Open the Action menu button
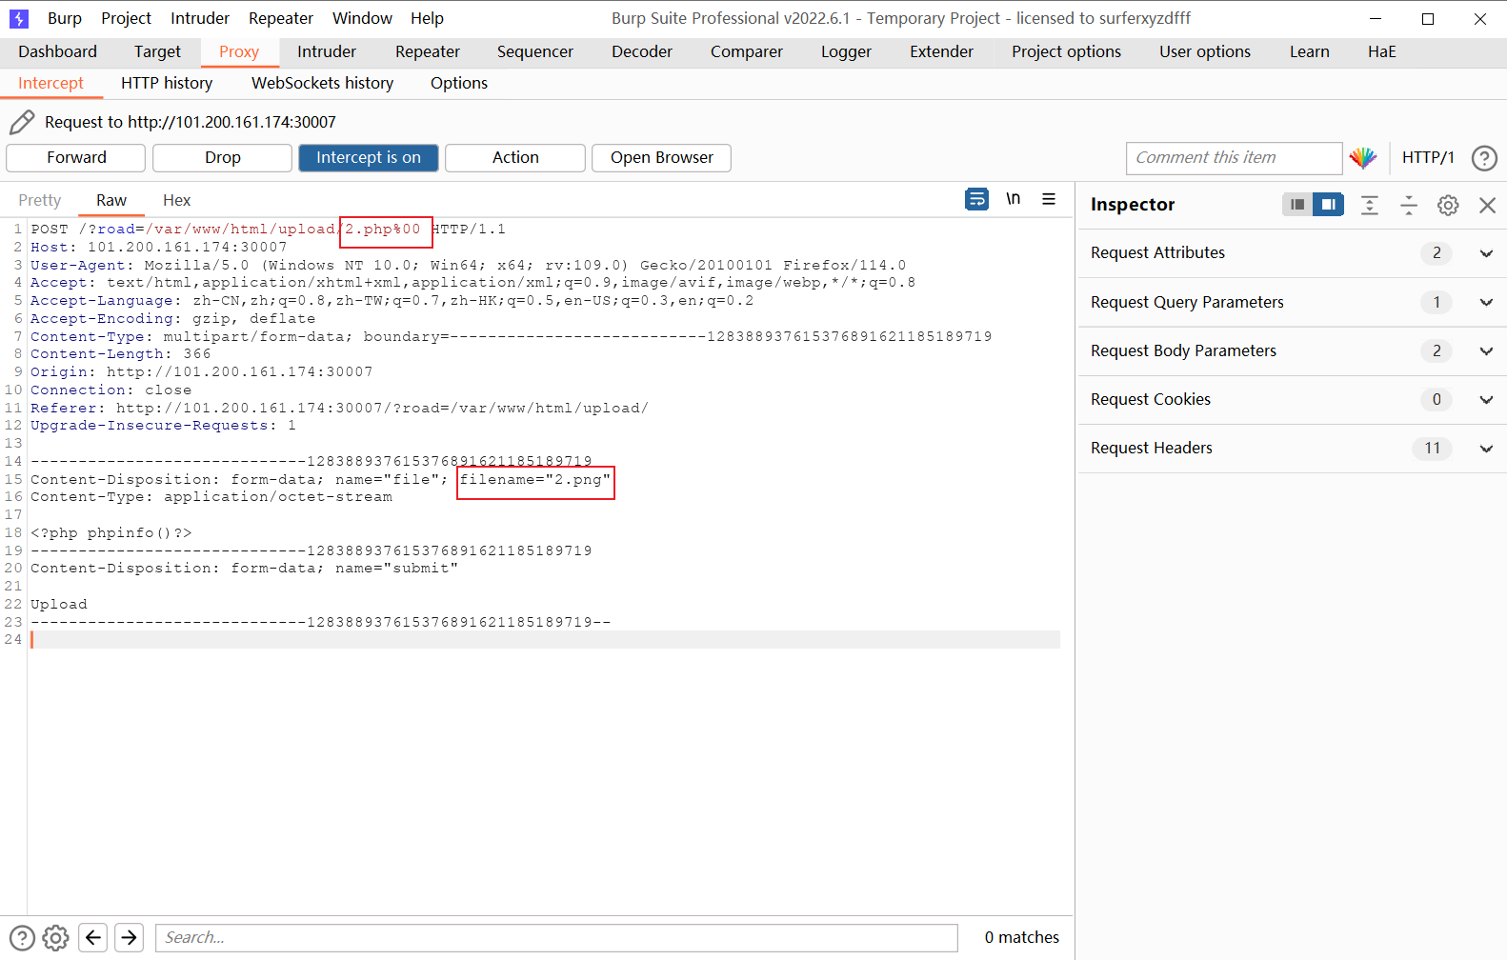Image resolution: width=1507 pixels, height=960 pixels. click(515, 158)
